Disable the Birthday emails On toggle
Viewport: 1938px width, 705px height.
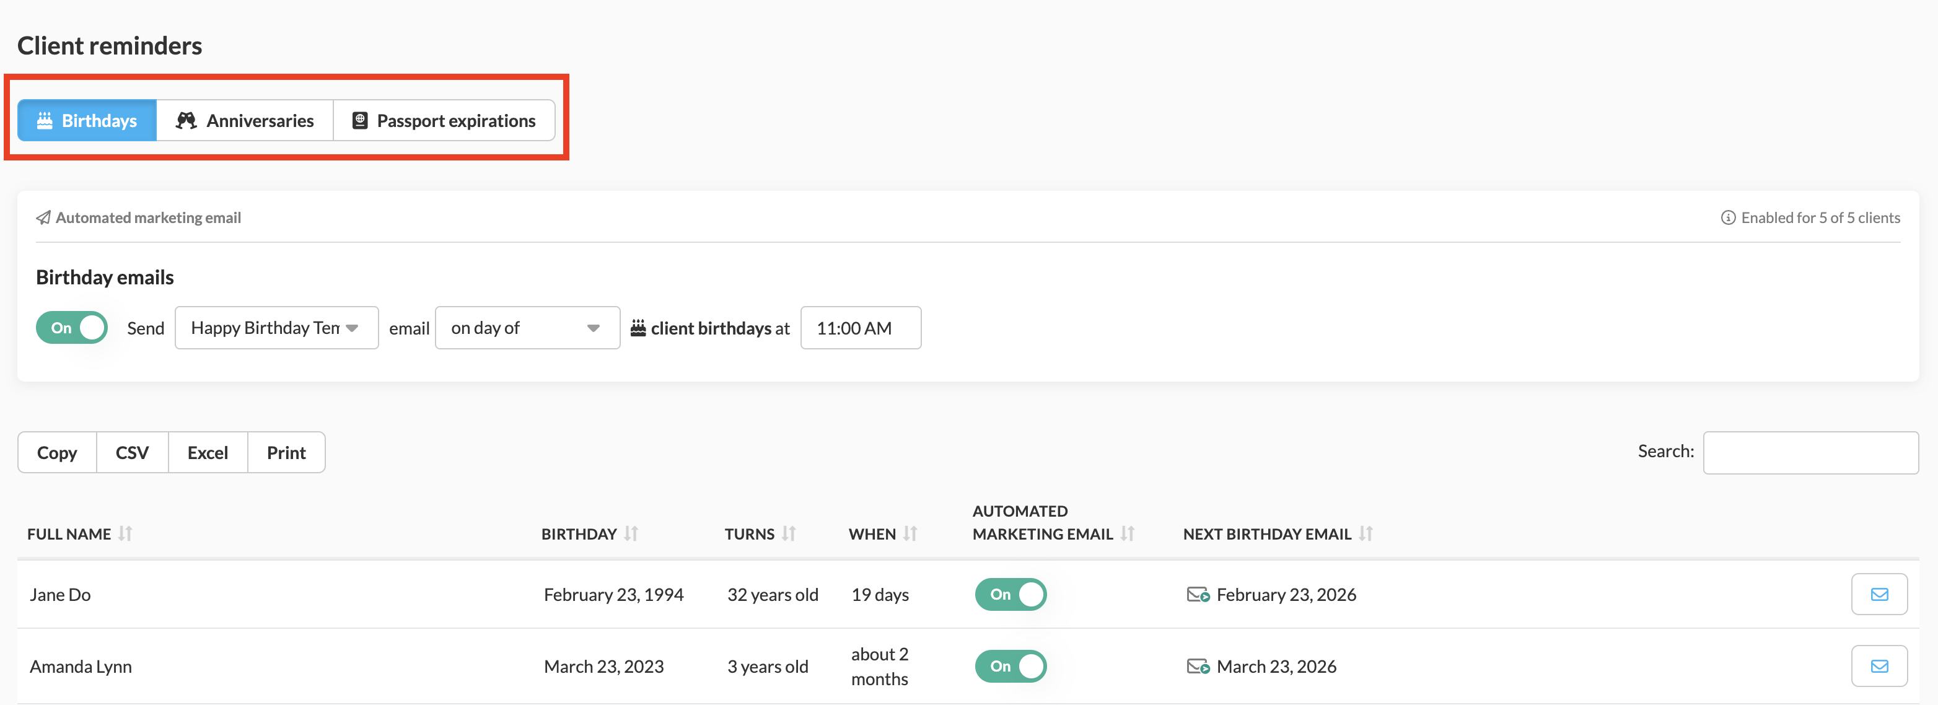(72, 327)
